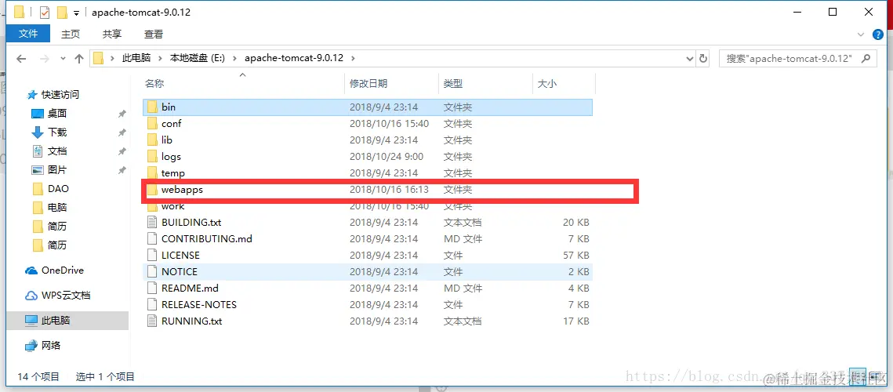This screenshot has width=893, height=392.
Task: Expand the ribbon with the chevron
Action: pyautogui.click(x=861, y=34)
